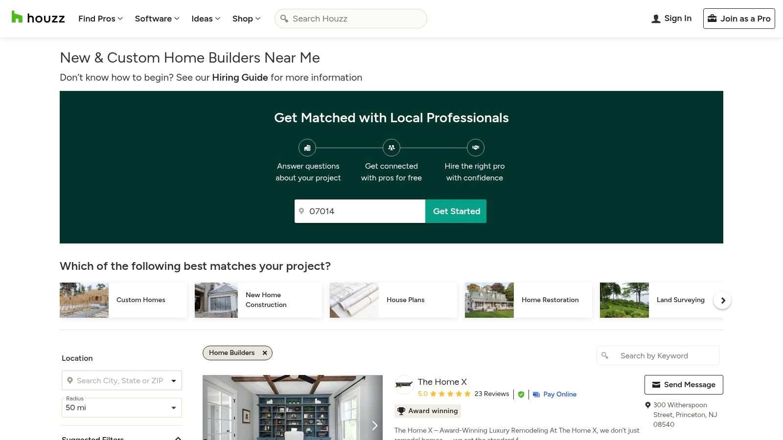Click the Pay Online card icon for The Home X

(x=537, y=394)
